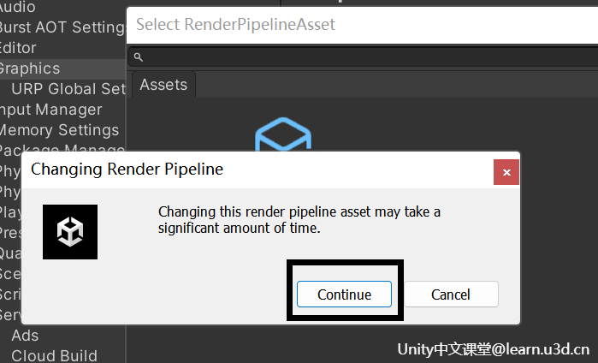
Task: Open Package Manager settings
Action: 62,148
